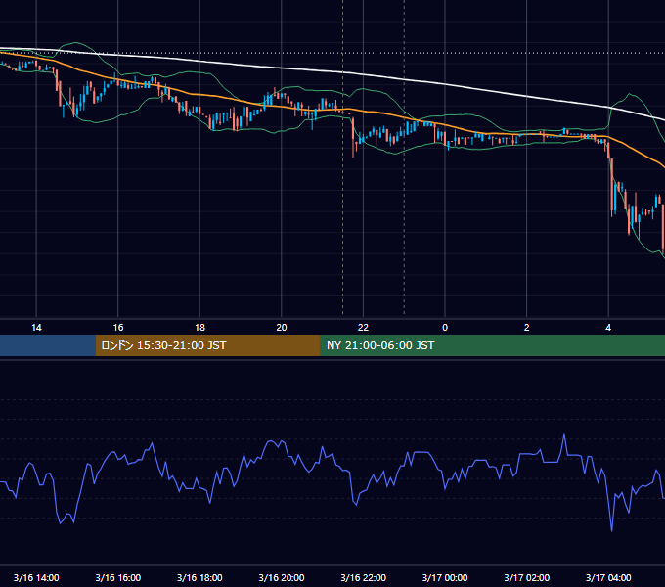Click the 0 label on the upper time axis

click(445, 328)
